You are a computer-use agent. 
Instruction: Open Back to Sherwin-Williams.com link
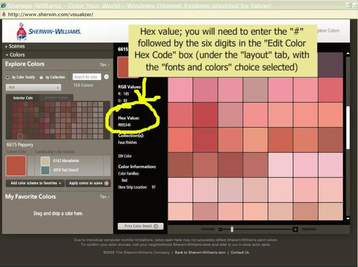pyautogui.click(x=200, y=252)
